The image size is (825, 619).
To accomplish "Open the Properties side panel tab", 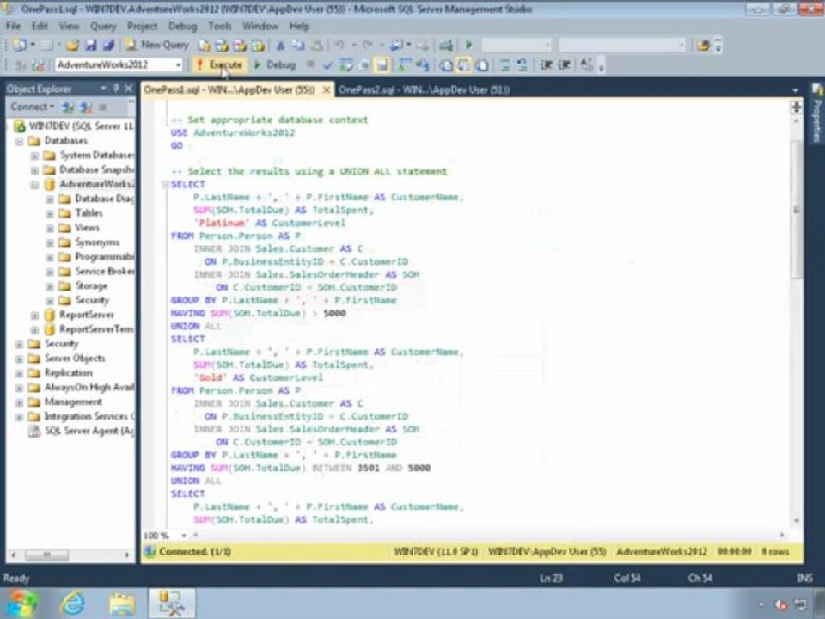I will (x=817, y=114).
